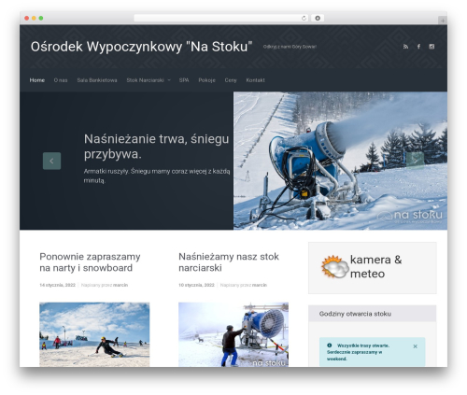Select Stok Narciarski menu item
The image size is (467, 395).
pyautogui.click(x=145, y=80)
